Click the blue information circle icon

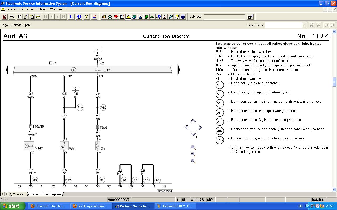point(79,17)
